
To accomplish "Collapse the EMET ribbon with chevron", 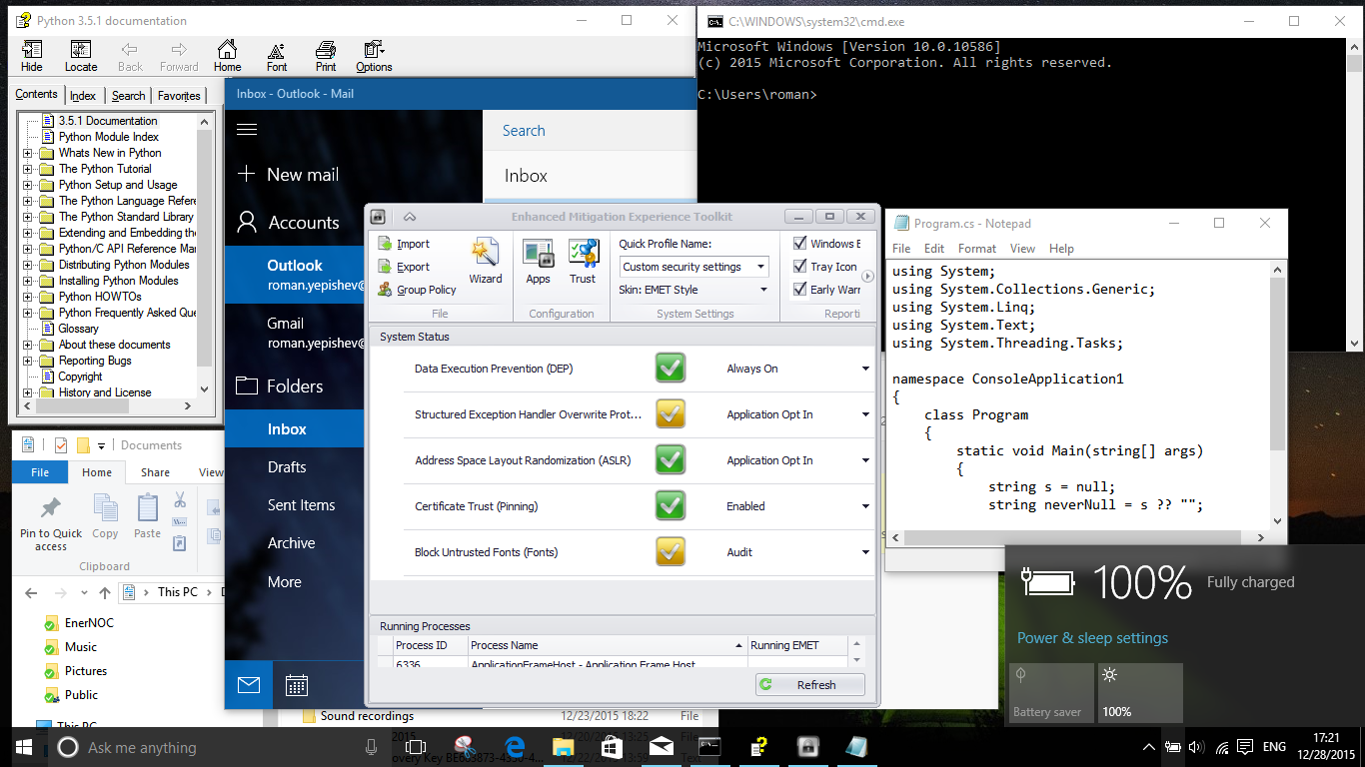I will [409, 217].
